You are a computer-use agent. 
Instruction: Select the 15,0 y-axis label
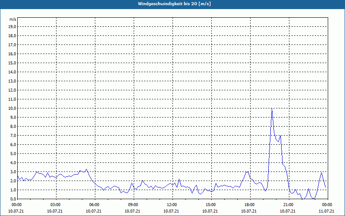(12, 63)
